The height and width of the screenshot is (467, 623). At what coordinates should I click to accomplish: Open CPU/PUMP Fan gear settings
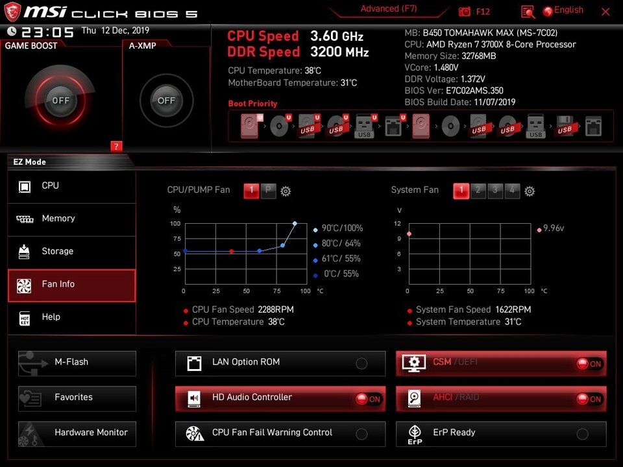pos(286,191)
